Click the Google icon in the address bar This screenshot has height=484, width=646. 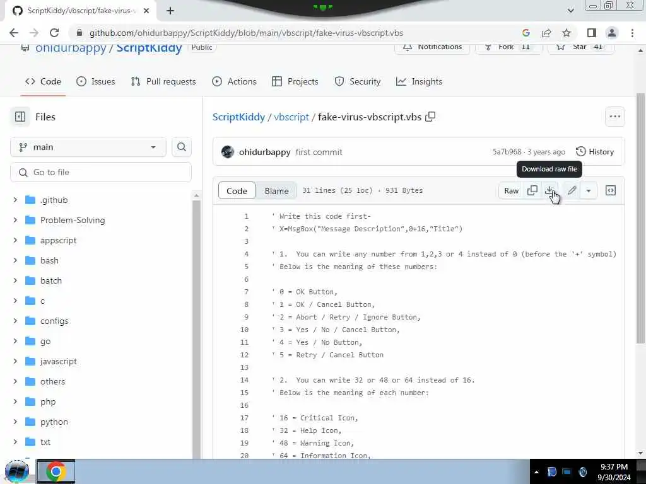coord(526,33)
